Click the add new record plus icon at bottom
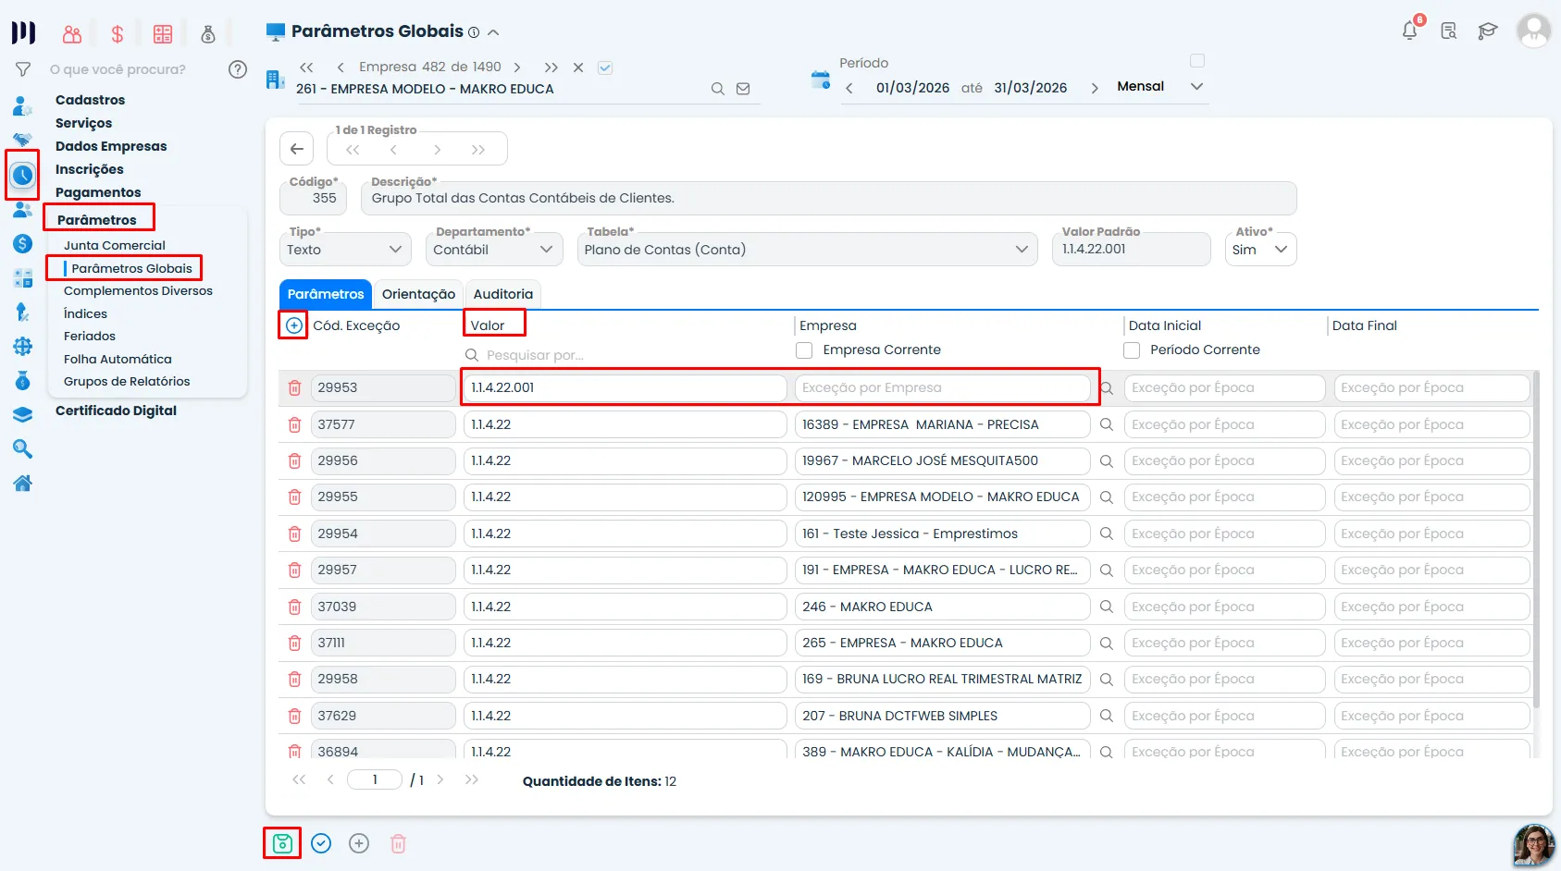1561x871 pixels. (359, 843)
